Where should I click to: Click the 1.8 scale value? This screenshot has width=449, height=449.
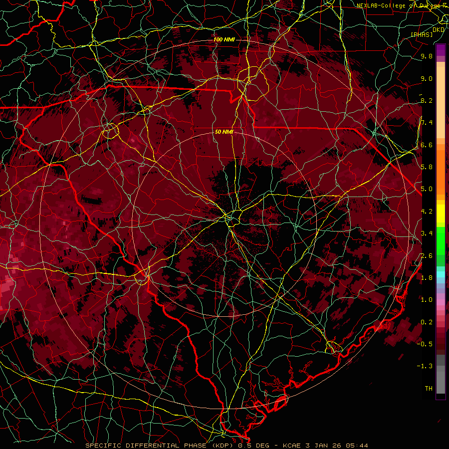click(427, 278)
